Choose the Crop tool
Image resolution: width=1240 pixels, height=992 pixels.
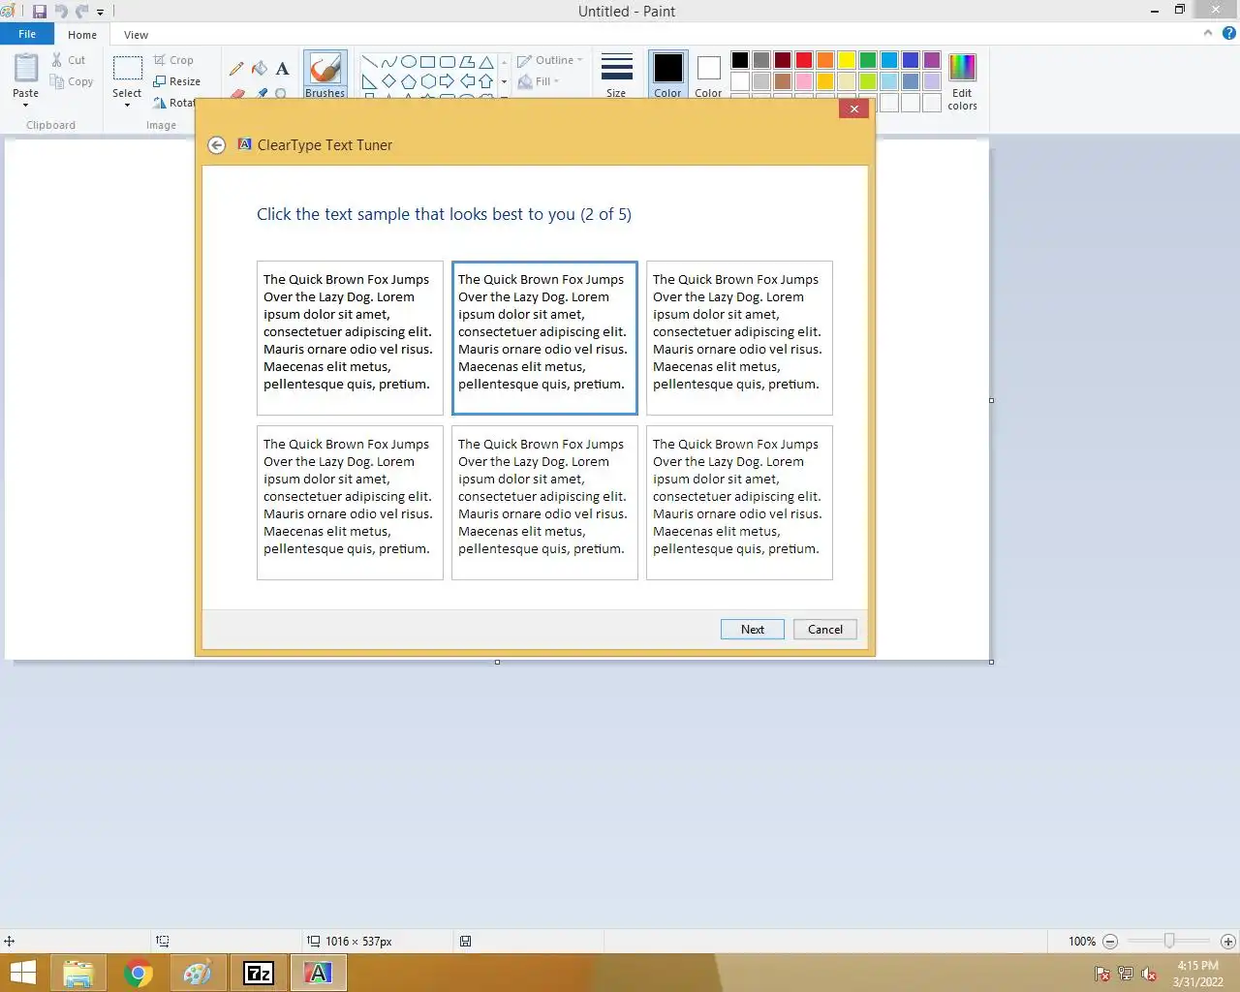pos(173,60)
